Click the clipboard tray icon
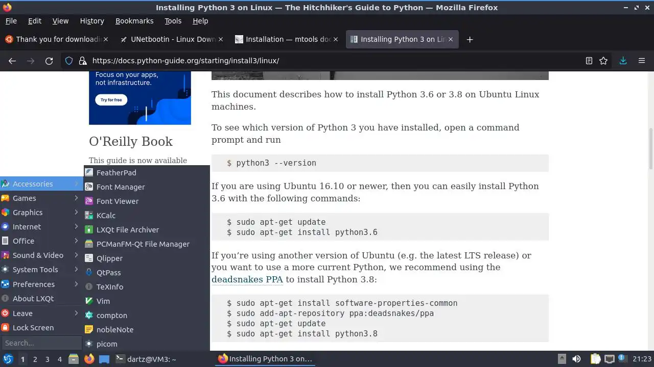 point(596,359)
